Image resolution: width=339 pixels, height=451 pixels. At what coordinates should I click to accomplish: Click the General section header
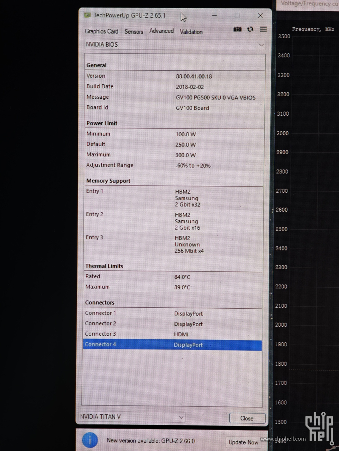tap(97, 65)
